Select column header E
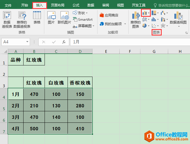The image size is (190, 144). point(106,51)
